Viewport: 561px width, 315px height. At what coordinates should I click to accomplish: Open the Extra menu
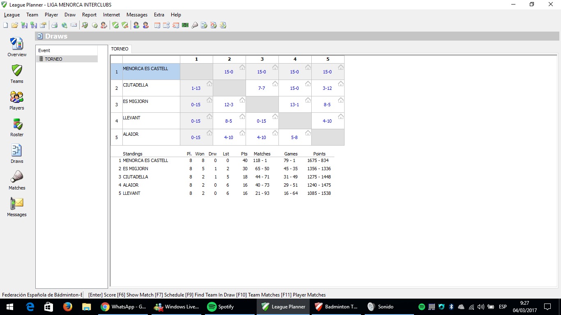159,15
